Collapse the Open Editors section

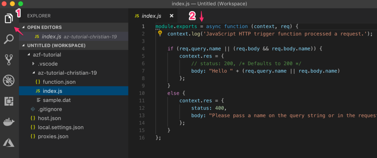[x=24, y=27]
